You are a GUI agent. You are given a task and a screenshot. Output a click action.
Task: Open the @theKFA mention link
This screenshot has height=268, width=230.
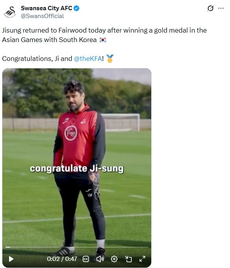point(88,59)
